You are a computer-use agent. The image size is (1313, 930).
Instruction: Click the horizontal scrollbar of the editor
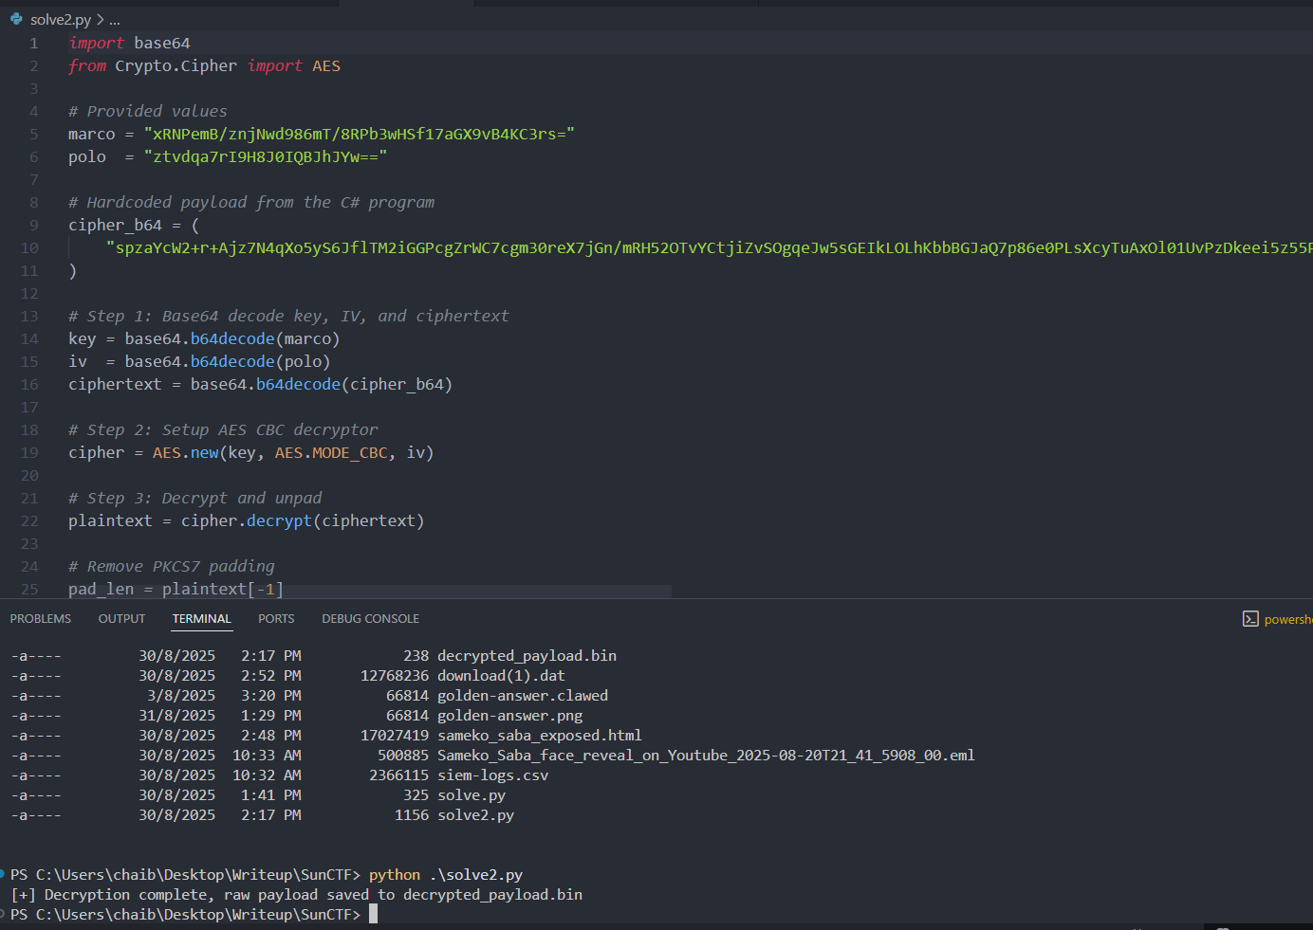coord(370,592)
